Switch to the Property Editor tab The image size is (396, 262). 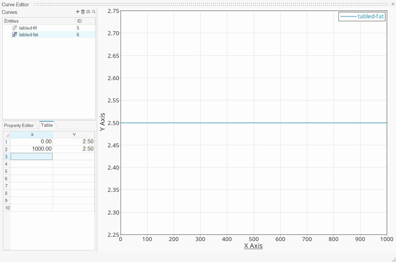19,126
